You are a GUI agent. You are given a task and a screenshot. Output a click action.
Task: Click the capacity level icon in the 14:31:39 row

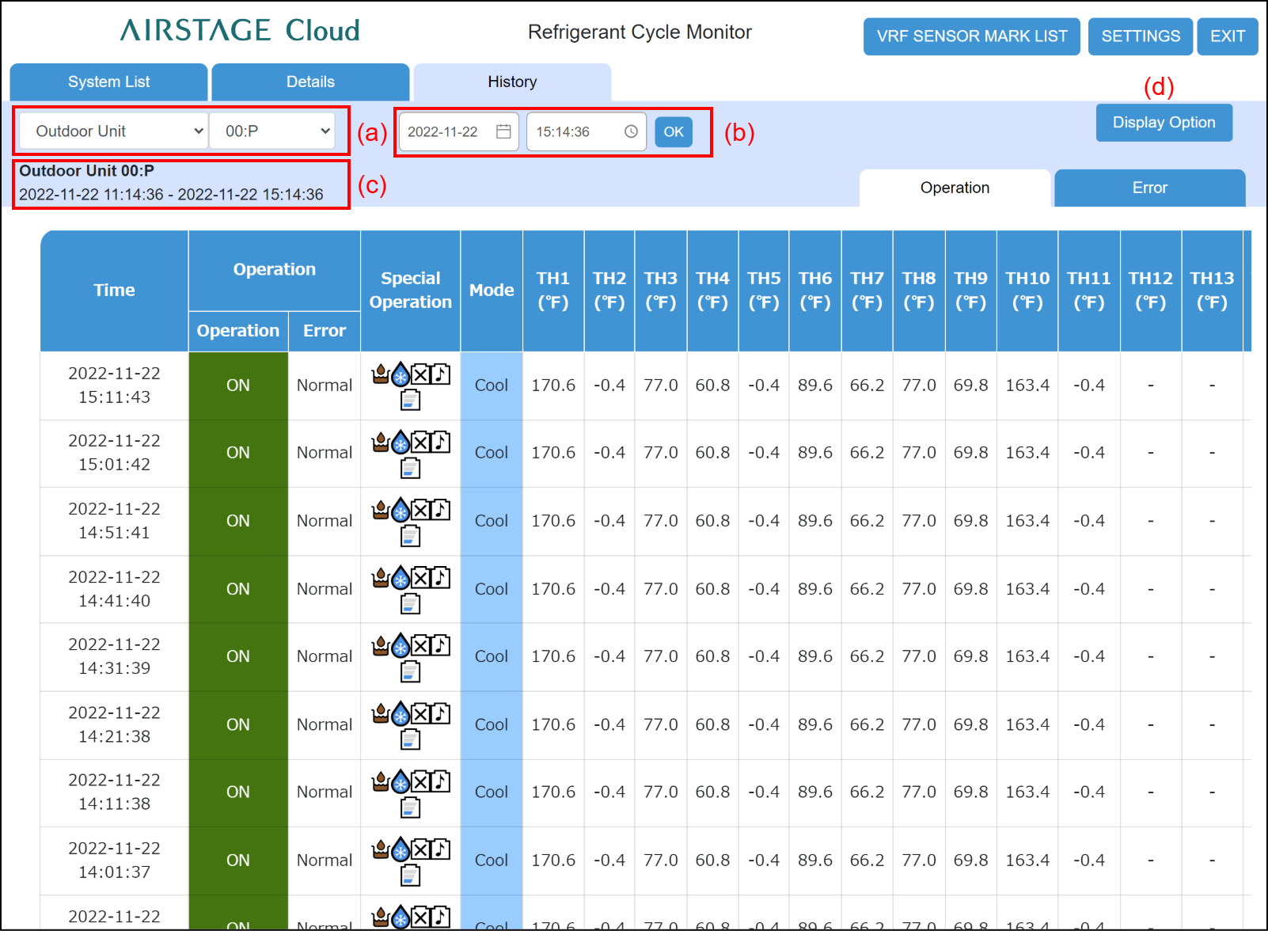click(x=410, y=672)
